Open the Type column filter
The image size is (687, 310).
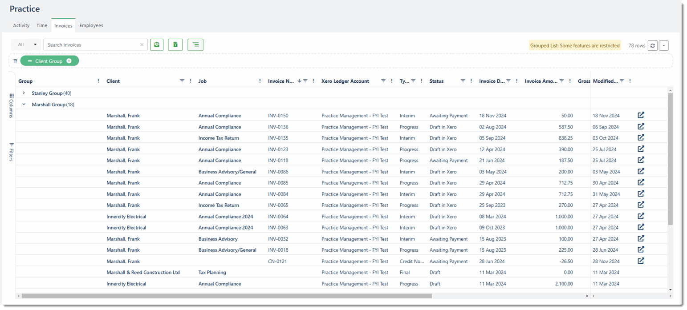tap(413, 81)
